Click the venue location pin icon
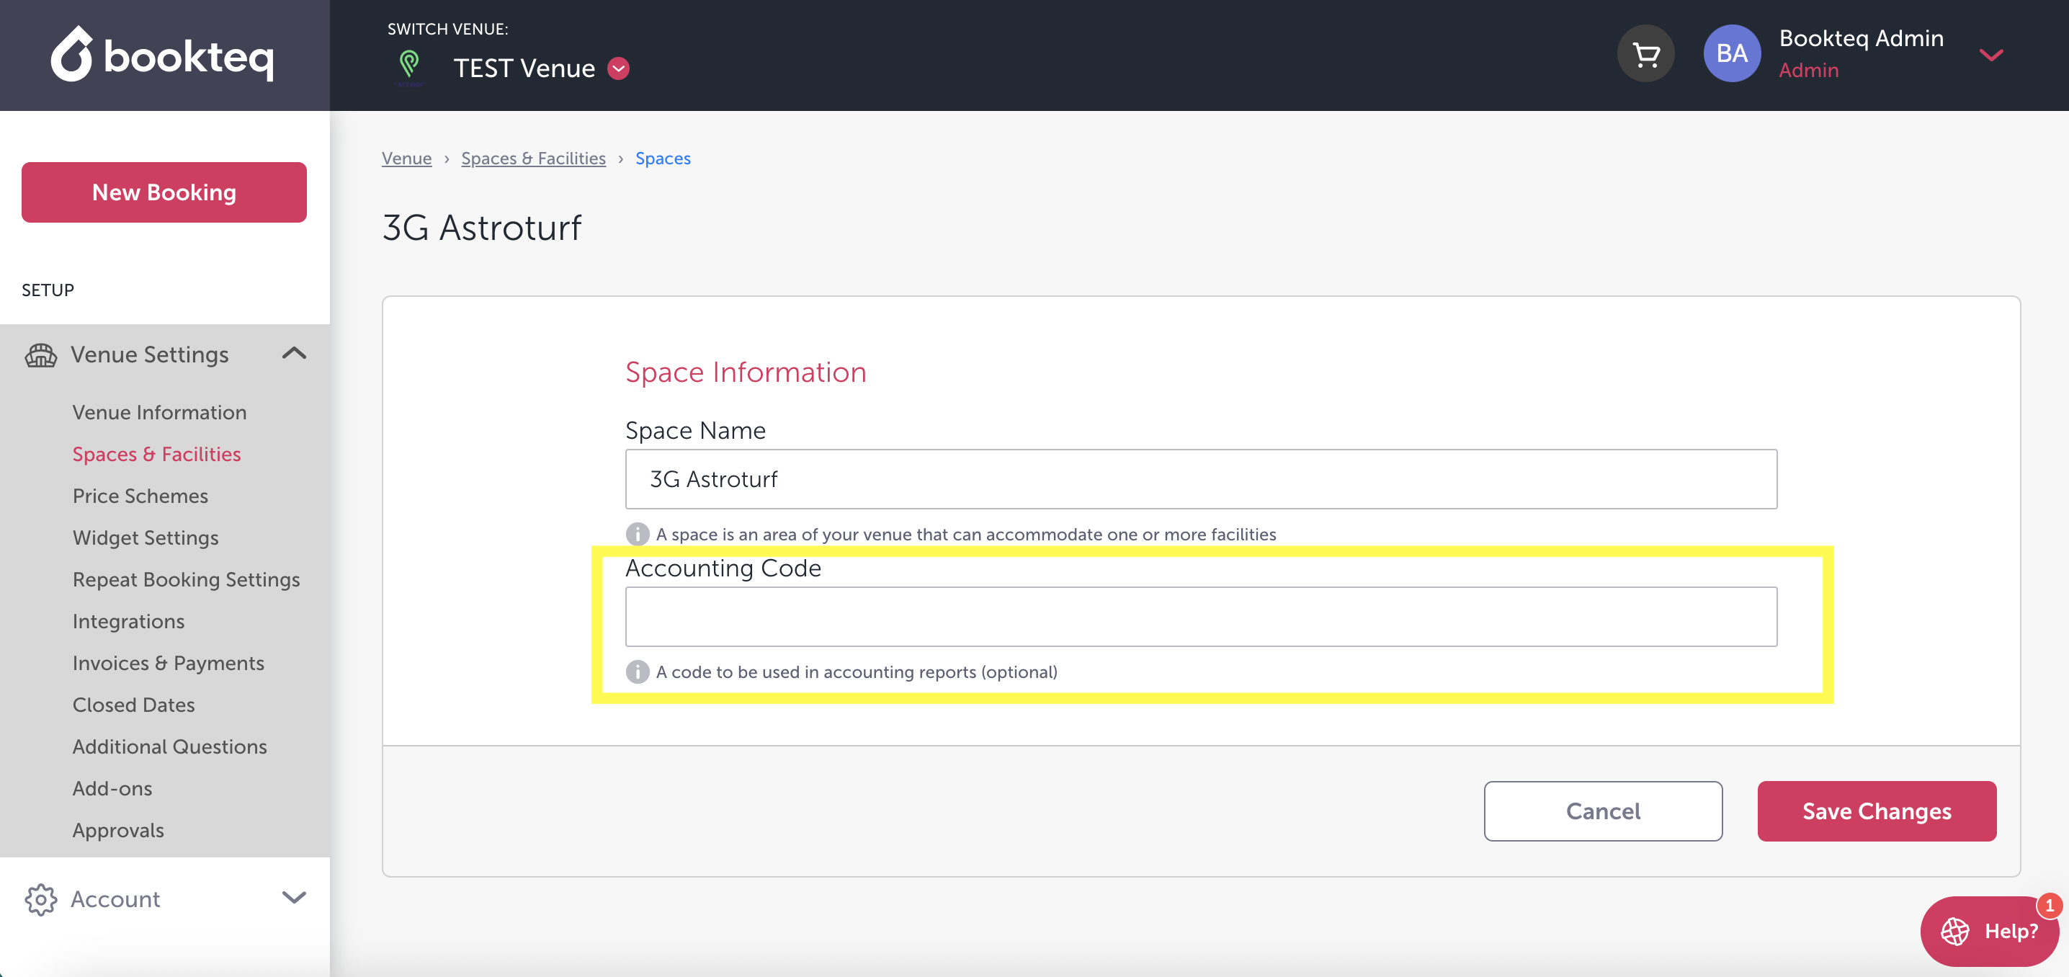Viewport: 2069px width, 977px height. pos(408,66)
